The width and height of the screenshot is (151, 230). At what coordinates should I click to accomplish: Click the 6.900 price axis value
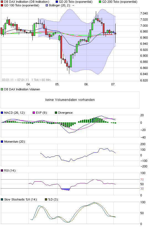click(144, 56)
